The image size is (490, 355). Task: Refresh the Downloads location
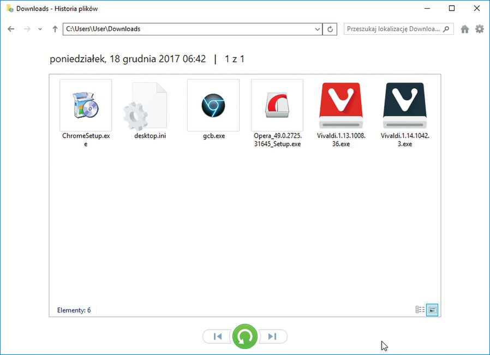pyautogui.click(x=330, y=29)
